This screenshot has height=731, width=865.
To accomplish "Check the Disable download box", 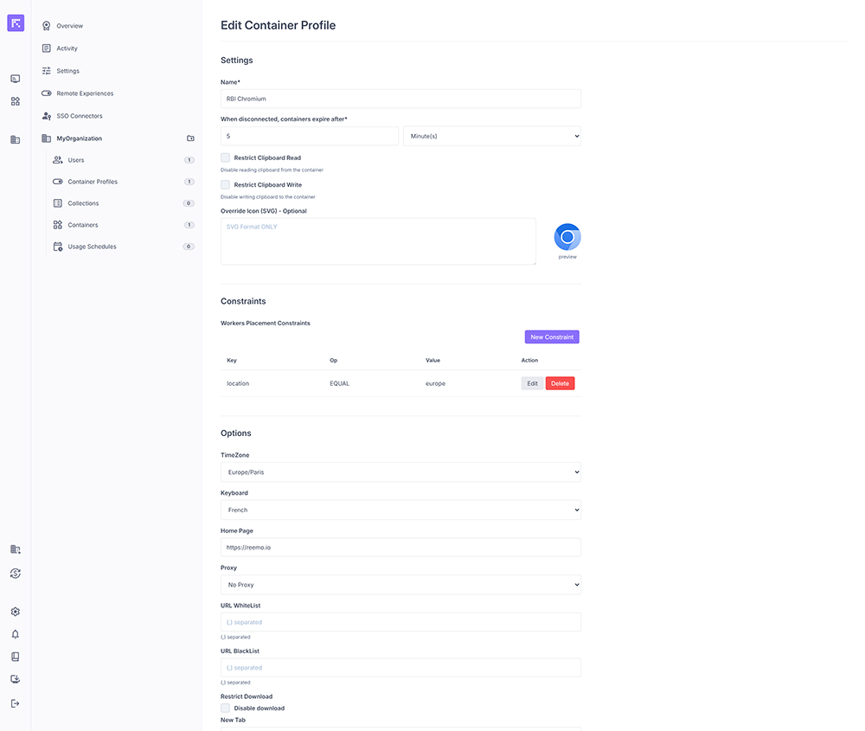I will [226, 708].
